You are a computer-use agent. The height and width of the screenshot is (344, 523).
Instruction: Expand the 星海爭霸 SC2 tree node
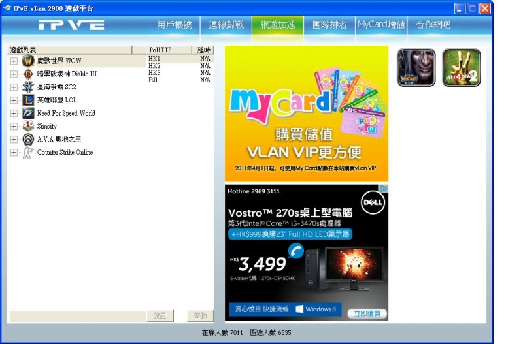click(x=14, y=87)
